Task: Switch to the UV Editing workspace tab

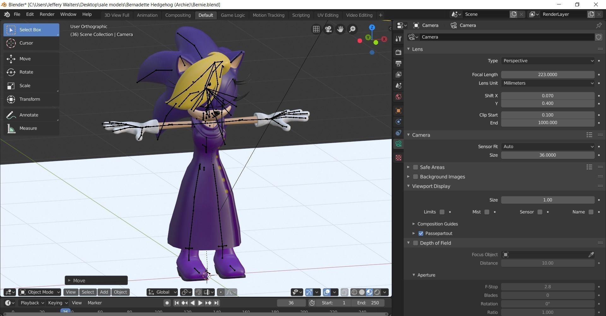Action: click(x=328, y=15)
